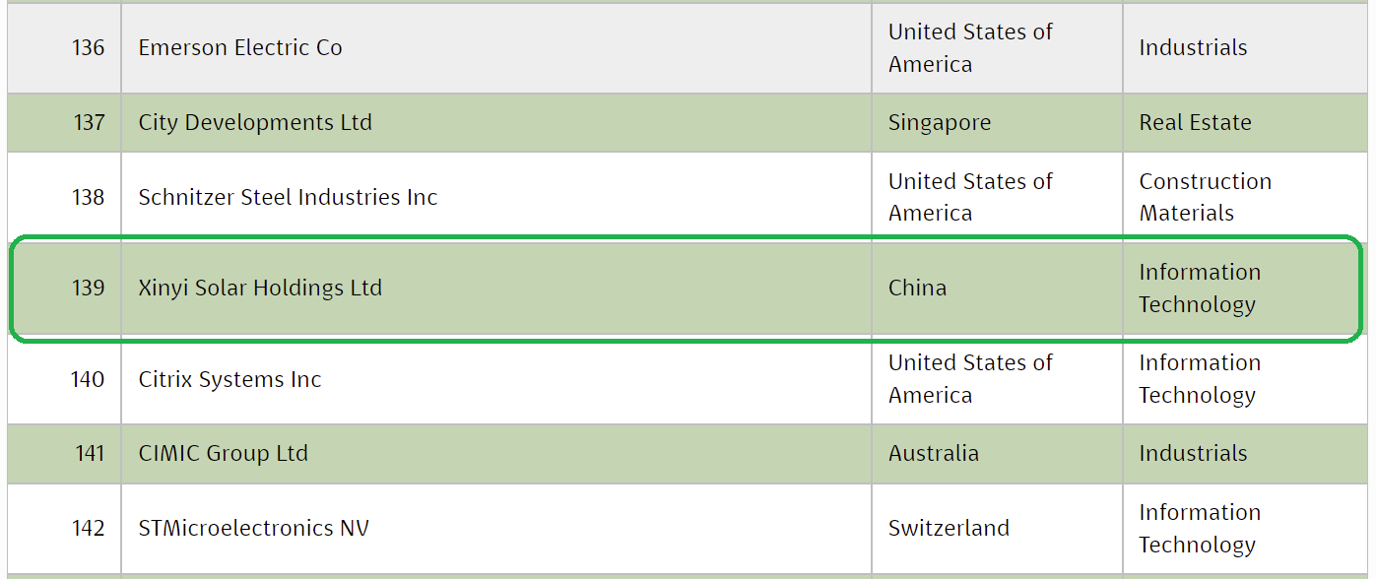1376x579 pixels.
Task: Select rank number 136 cell
Action: 88,48
